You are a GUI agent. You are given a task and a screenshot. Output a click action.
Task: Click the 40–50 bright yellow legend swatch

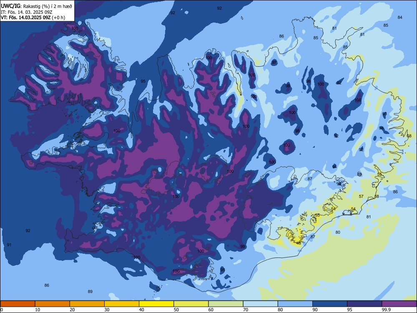(156, 304)
